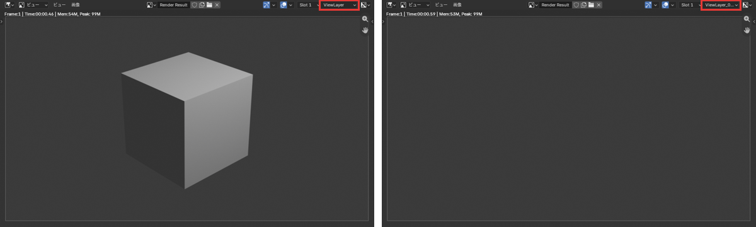Click the zoom magnifier gizmo in the cube render window
The image size is (756, 227).
pyautogui.click(x=365, y=19)
